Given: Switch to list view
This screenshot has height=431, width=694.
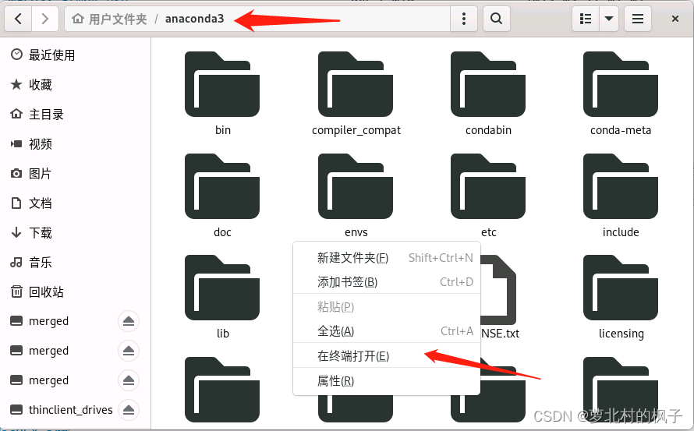Looking at the screenshot, I should (586, 19).
